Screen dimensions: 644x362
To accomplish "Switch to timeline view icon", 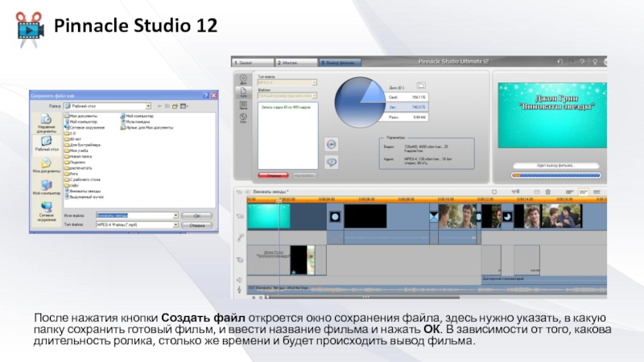I will [583, 191].
